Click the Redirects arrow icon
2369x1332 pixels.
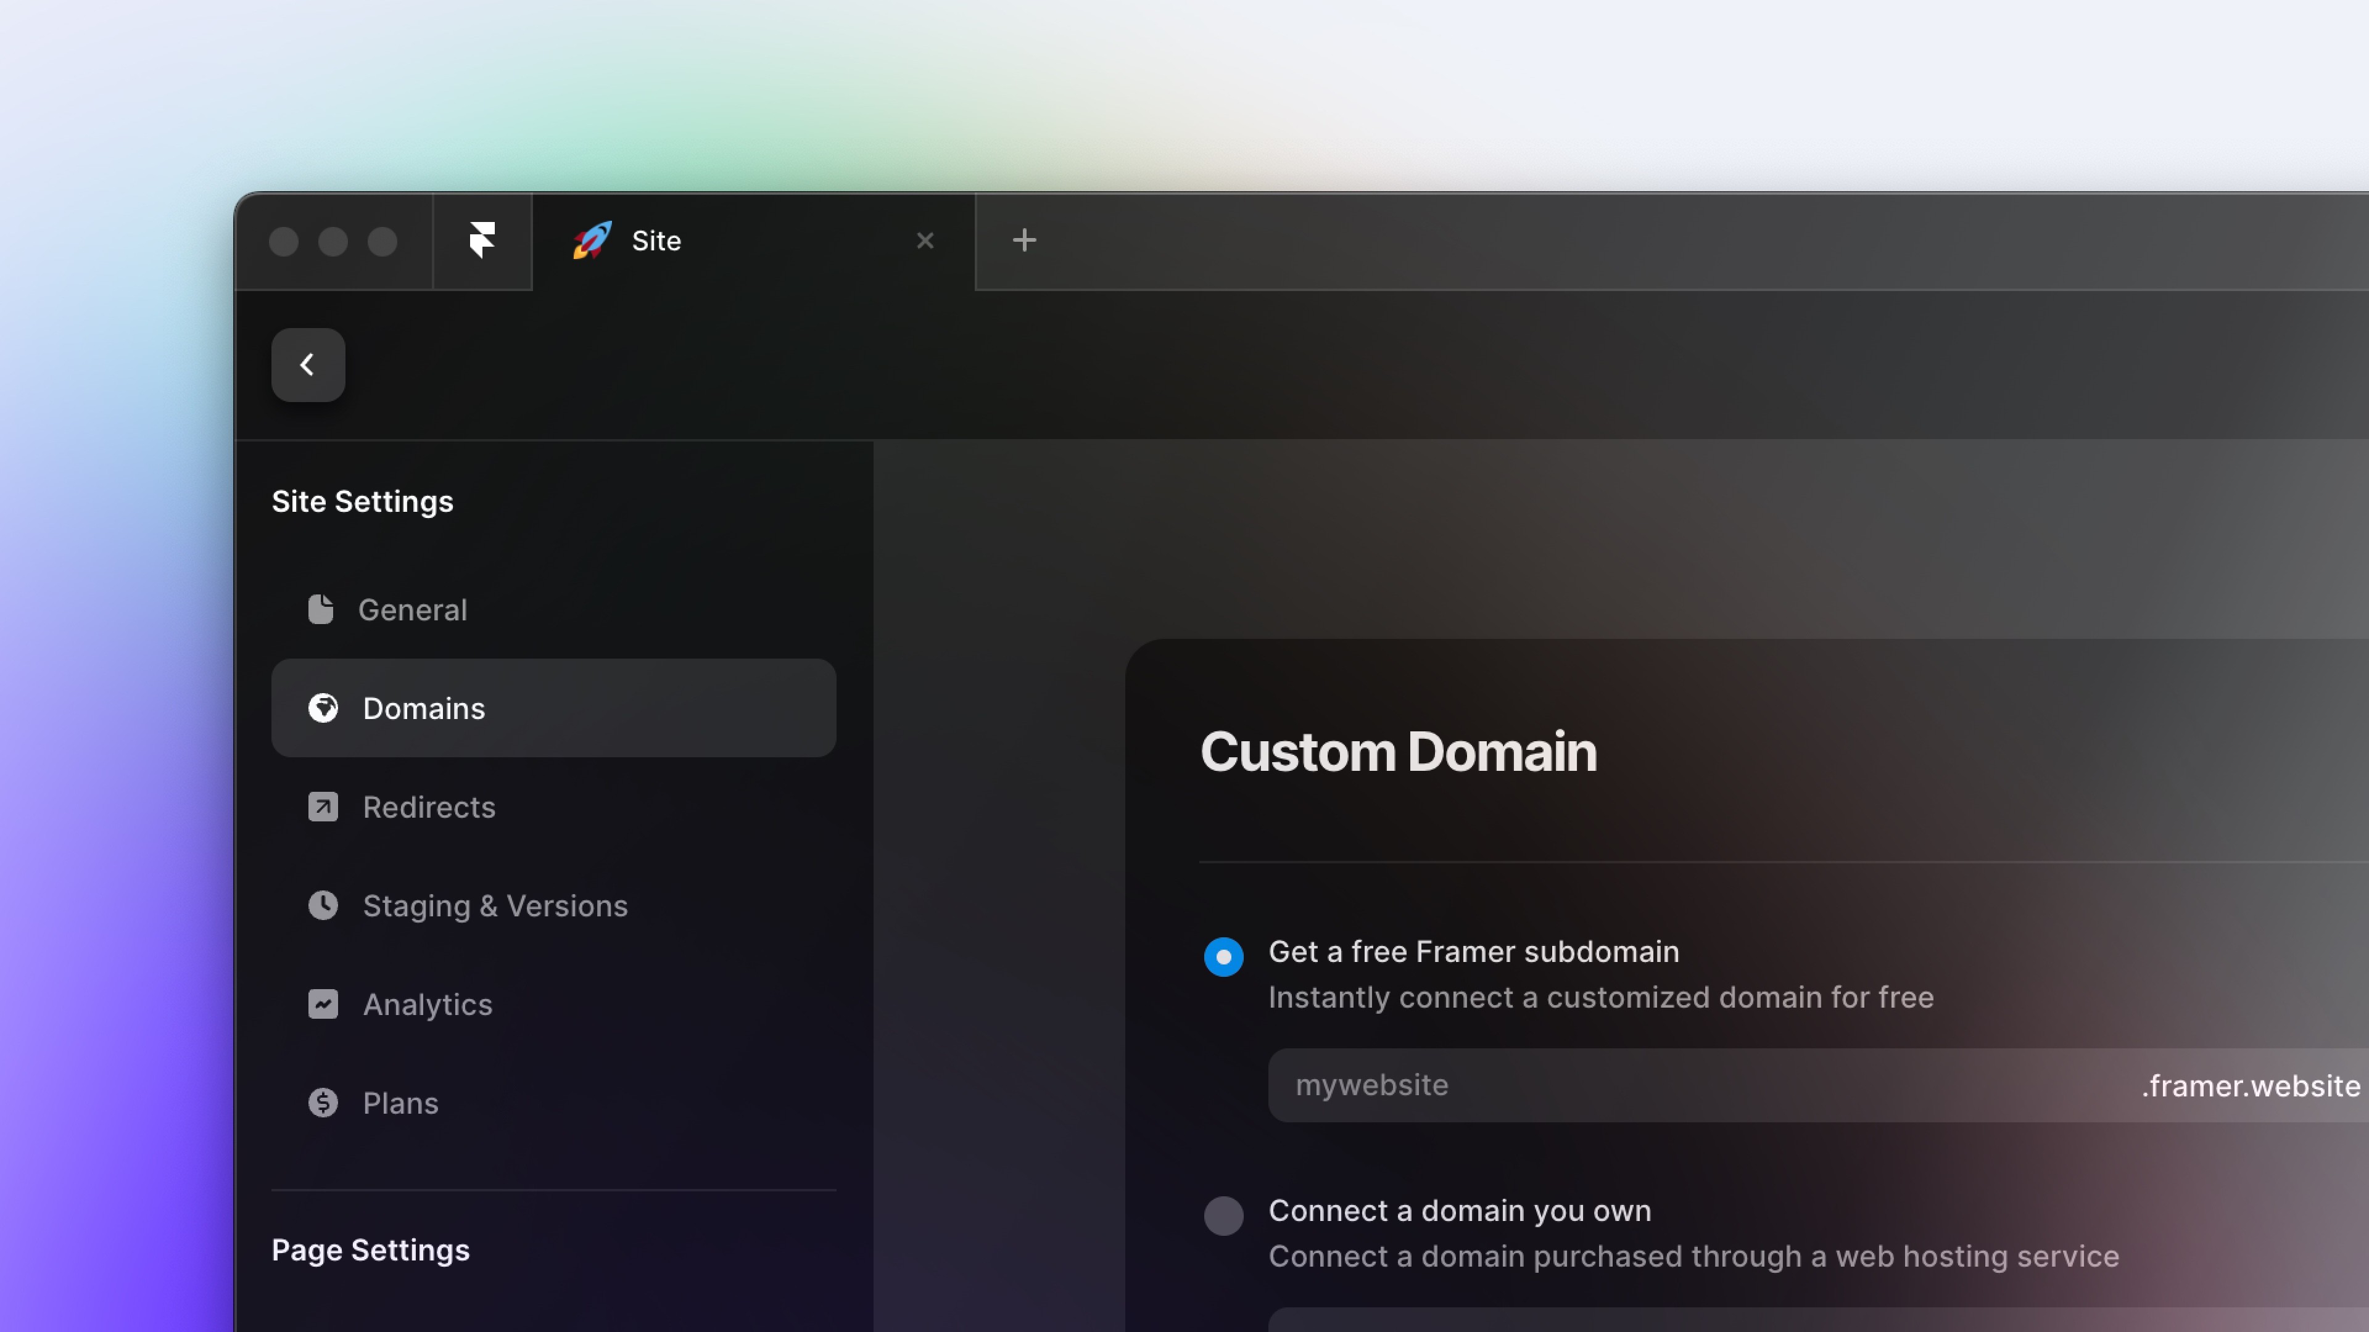tap(323, 807)
